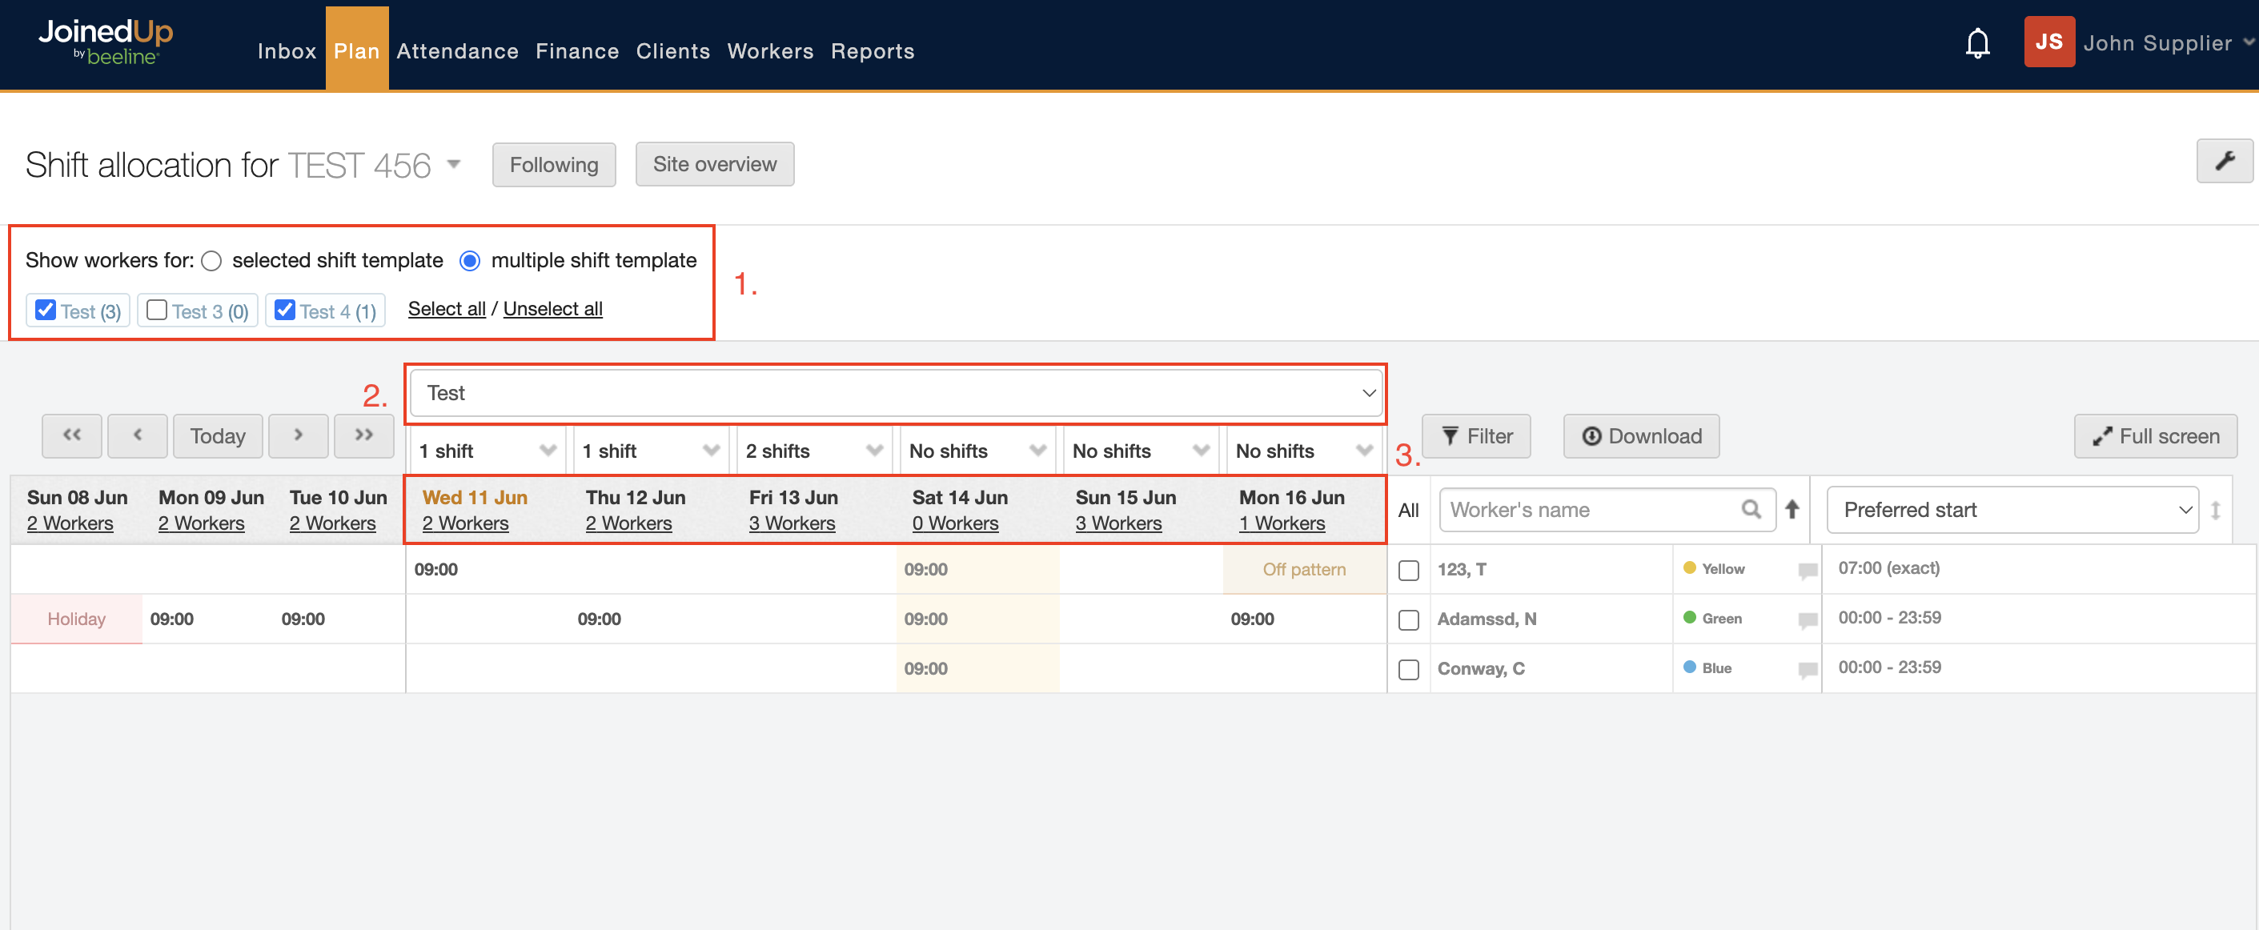This screenshot has width=2259, height=930.
Task: Go to the Reports menu
Action: [872, 51]
